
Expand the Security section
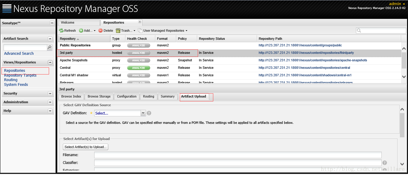[50, 94]
